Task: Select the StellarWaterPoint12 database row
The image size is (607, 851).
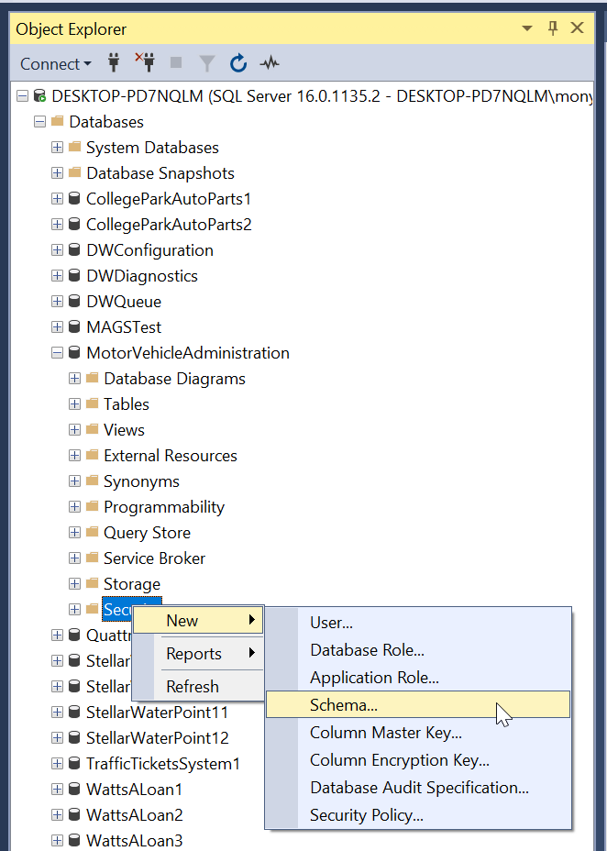Action: click(158, 738)
